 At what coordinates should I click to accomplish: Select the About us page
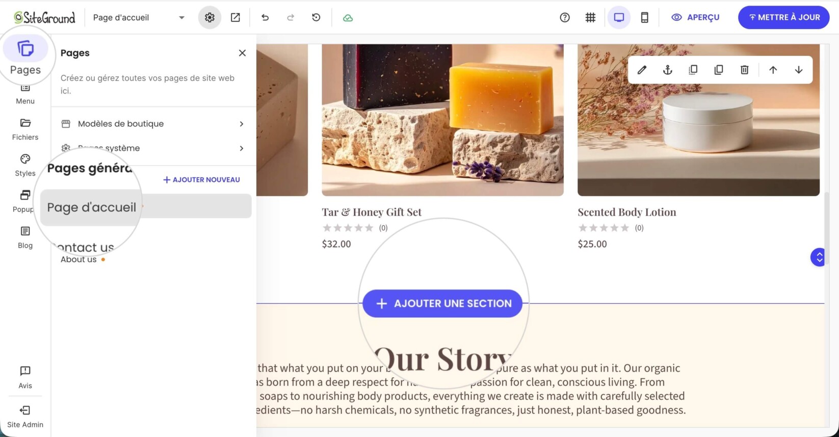(x=78, y=259)
